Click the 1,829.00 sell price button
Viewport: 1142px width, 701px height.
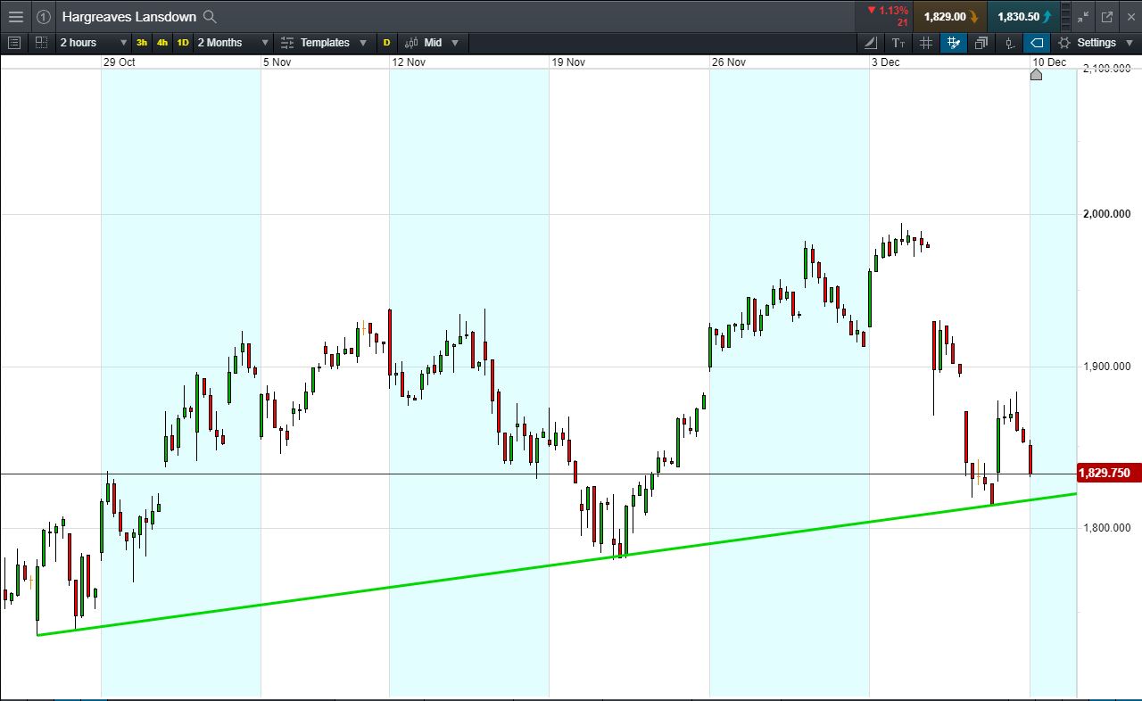[949, 16]
